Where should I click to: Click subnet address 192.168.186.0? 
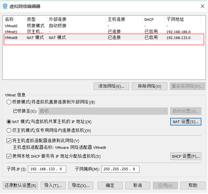[x=178, y=32]
